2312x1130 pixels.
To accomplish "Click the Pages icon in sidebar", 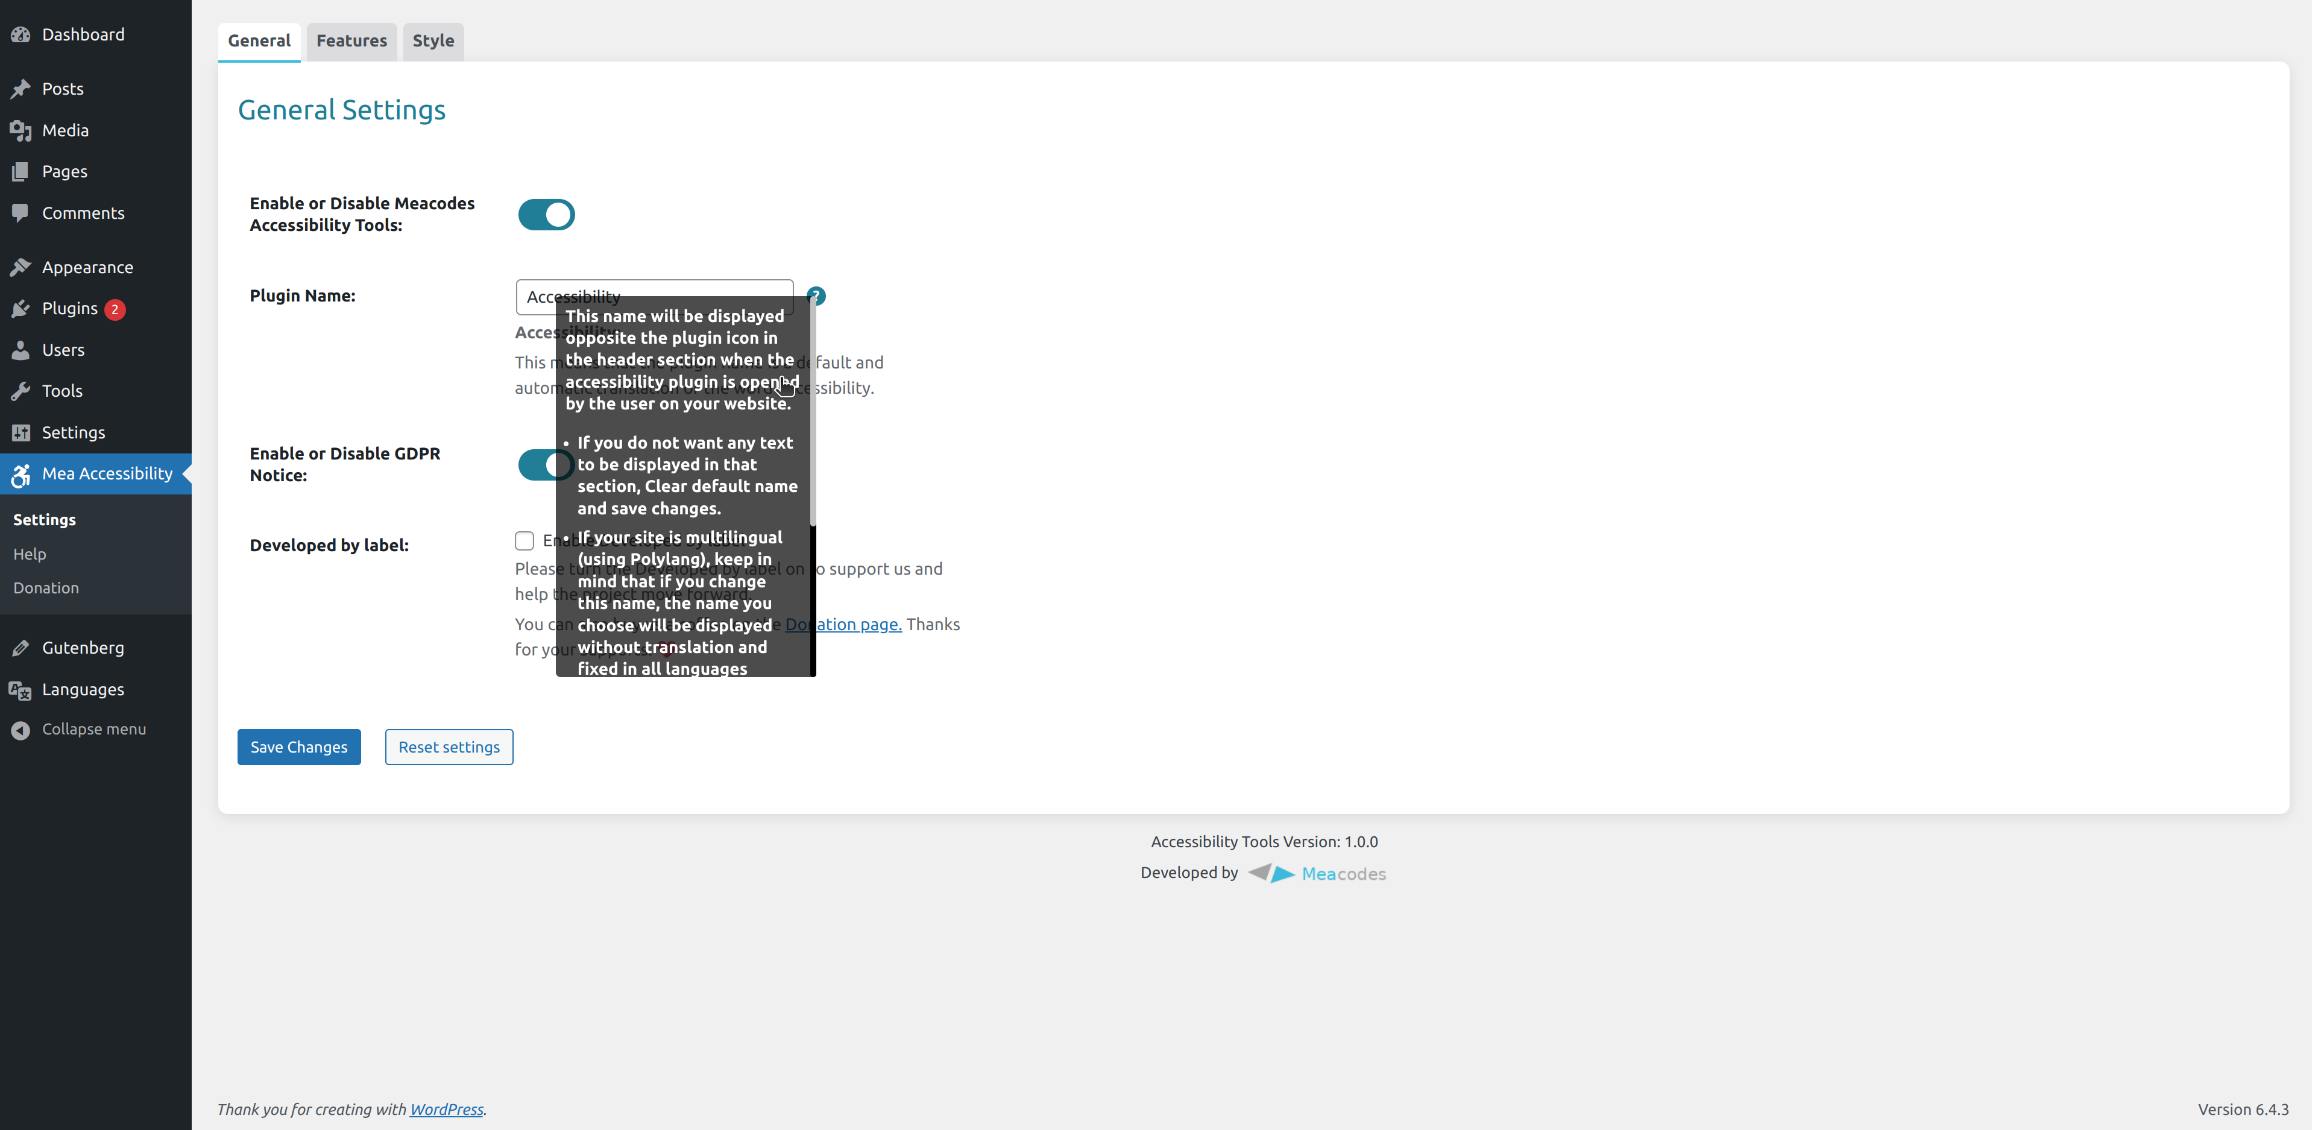I will point(20,171).
